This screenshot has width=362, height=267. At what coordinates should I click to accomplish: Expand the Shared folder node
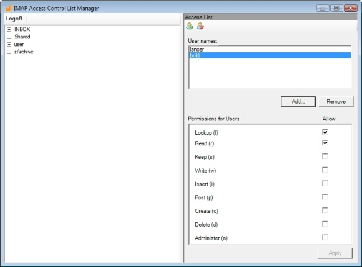[9, 37]
